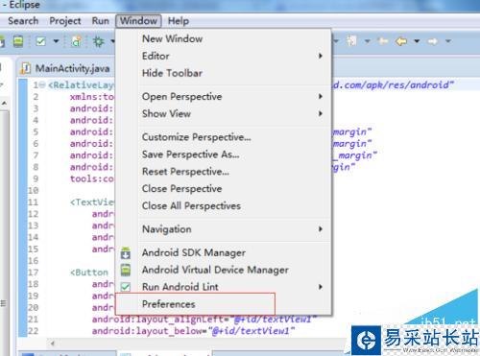Open the Project menu
Image resolution: width=480 pixels, height=356 pixels.
[x=65, y=21]
